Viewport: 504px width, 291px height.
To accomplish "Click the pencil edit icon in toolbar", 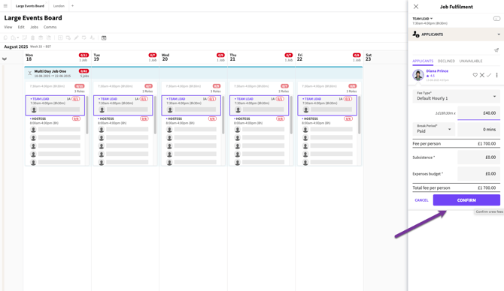I will click(x=76, y=37).
